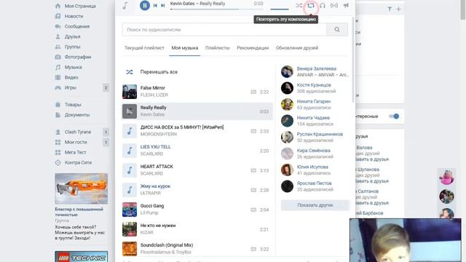Play the Не кто не нужен track
This screenshot has height=262, width=466.
197,229
